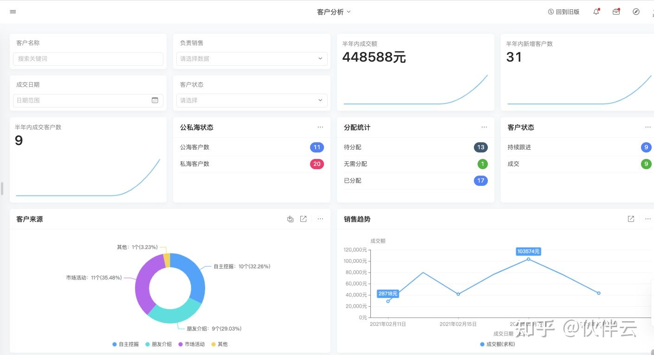Click the 成交 status badge showing 9
The image size is (654, 355).
pos(646,164)
